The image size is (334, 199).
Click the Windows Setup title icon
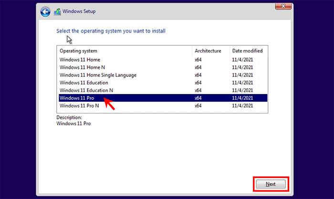[57, 11]
